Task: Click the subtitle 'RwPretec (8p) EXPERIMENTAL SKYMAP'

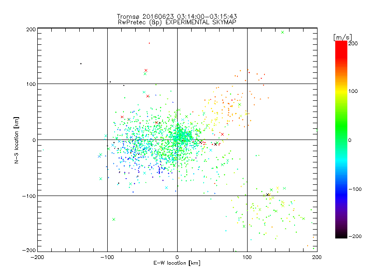Action: tap(177, 22)
